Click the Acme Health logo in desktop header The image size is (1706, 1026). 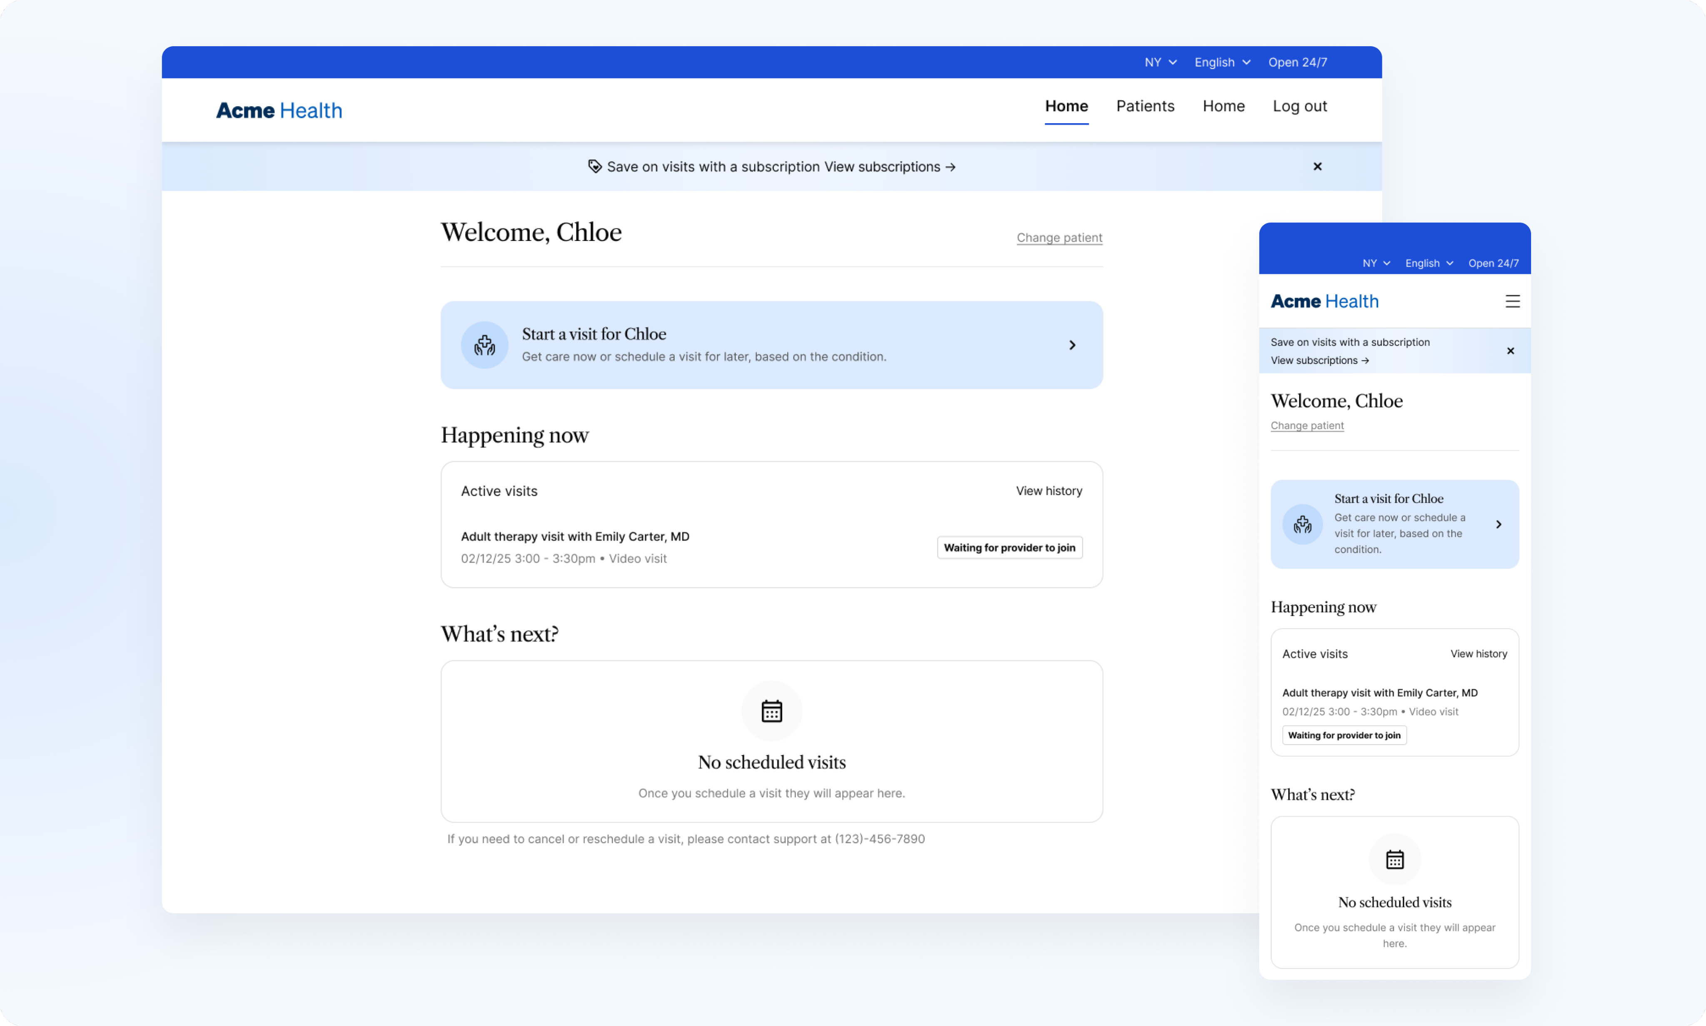click(279, 111)
